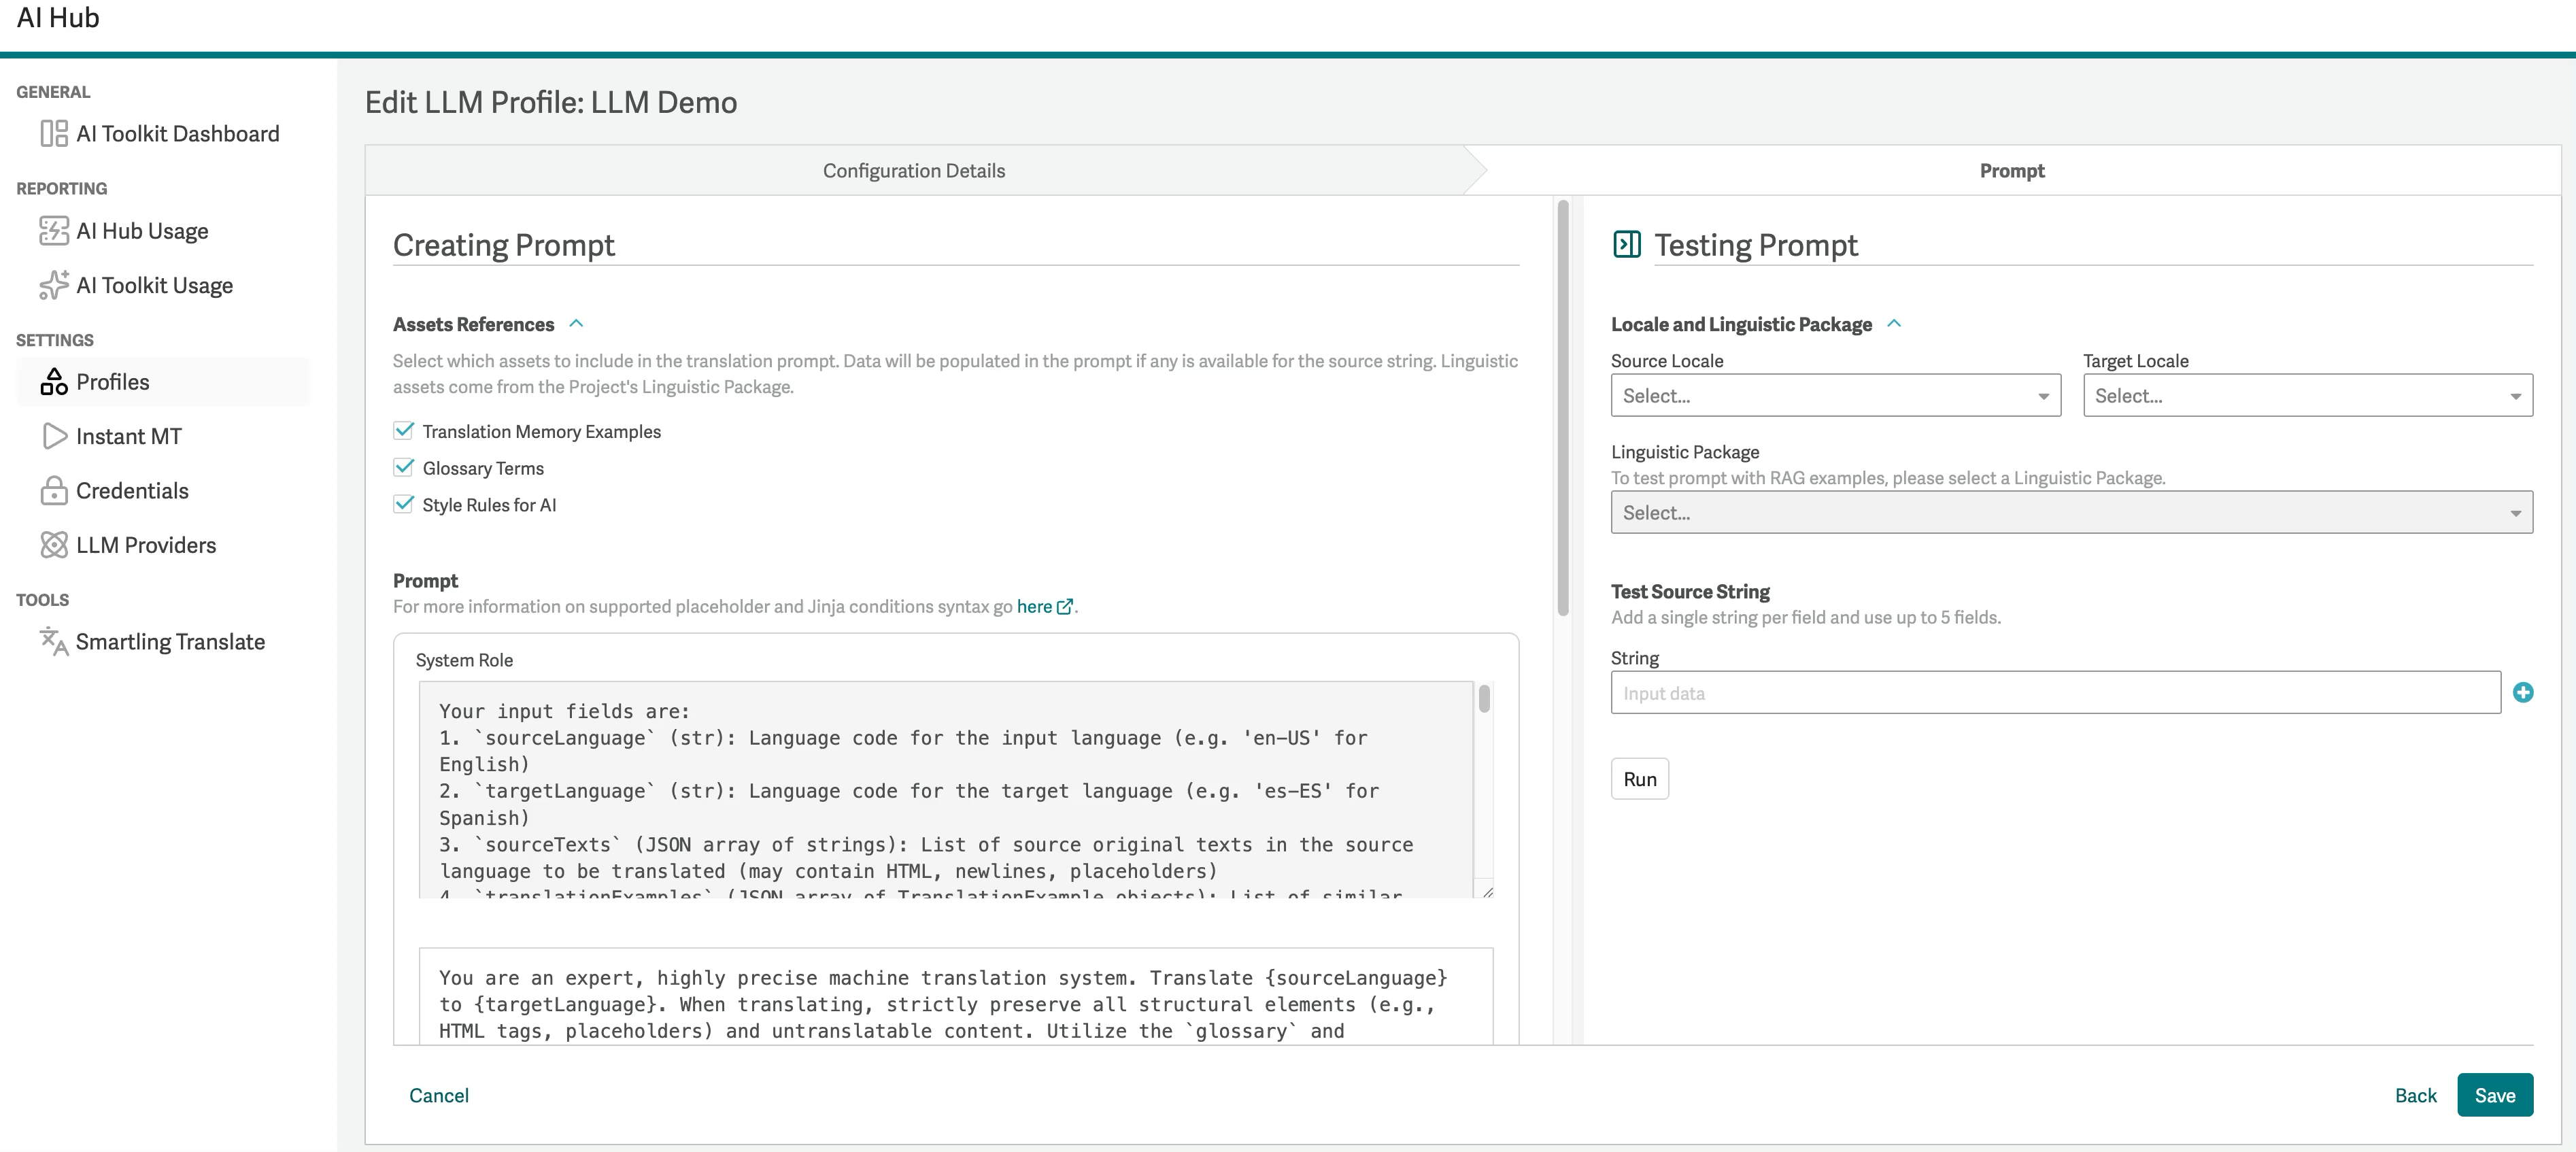This screenshot has height=1152, width=2576.
Task: Select the Prompt step tab
Action: tap(2012, 171)
